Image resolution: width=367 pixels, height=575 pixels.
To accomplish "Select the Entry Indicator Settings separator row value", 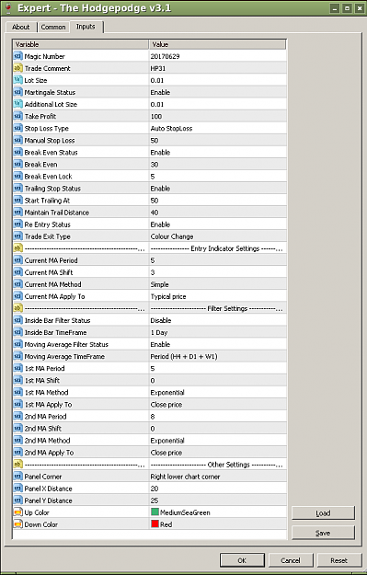I will click(218, 248).
